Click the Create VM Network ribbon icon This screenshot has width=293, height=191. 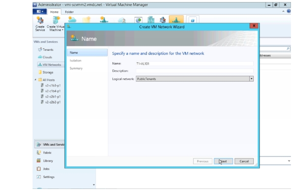pos(104,19)
